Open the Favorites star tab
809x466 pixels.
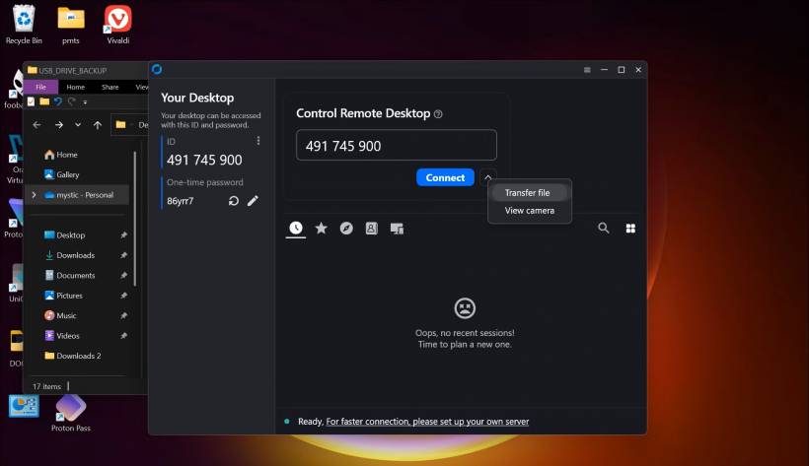coord(321,228)
